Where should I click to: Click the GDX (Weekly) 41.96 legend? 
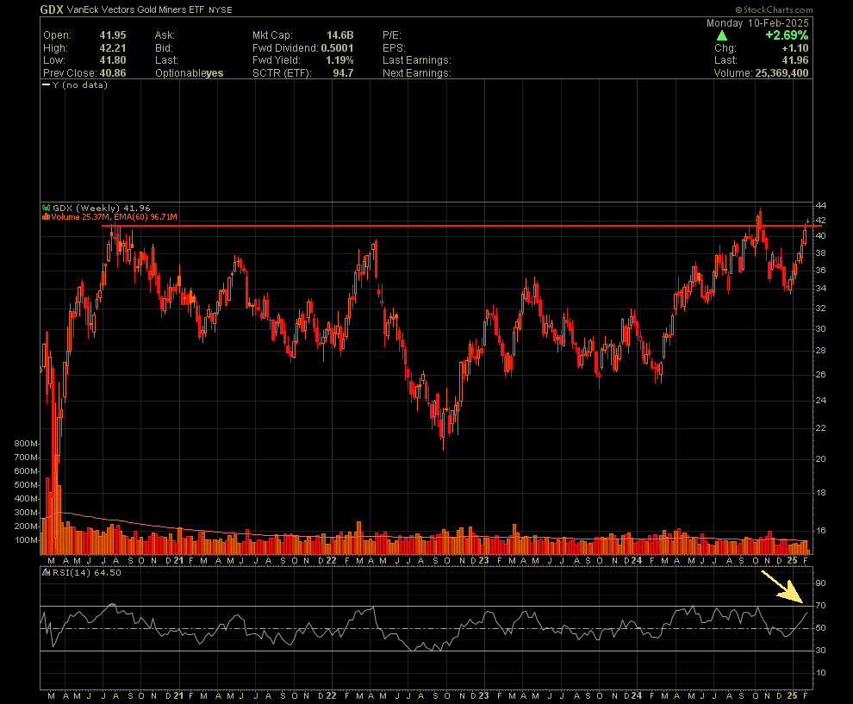[x=101, y=208]
